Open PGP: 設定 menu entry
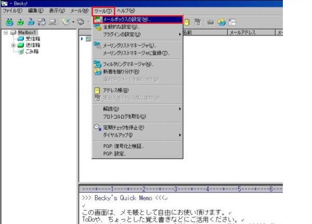The height and width of the screenshot is (224, 312). (x=114, y=153)
